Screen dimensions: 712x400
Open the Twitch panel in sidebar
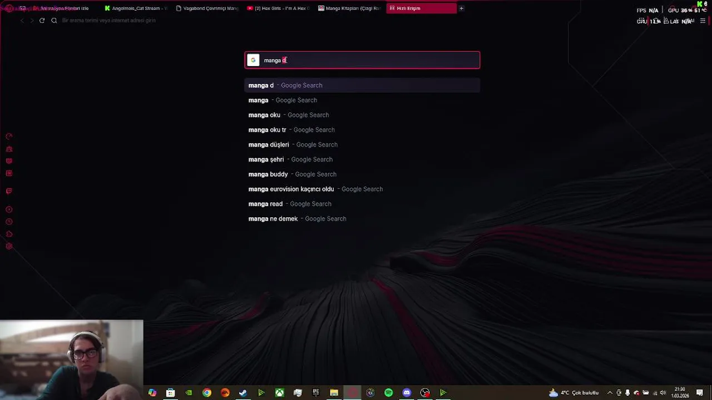coord(9,191)
